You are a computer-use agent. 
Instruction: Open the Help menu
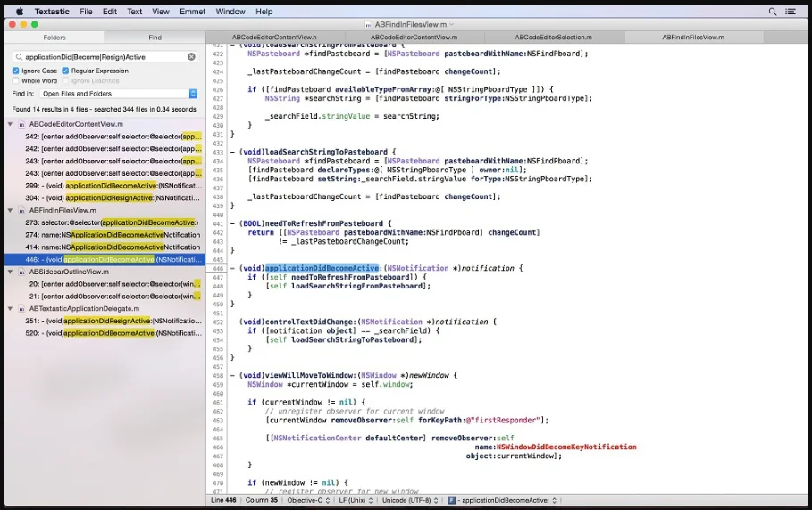pyautogui.click(x=264, y=12)
